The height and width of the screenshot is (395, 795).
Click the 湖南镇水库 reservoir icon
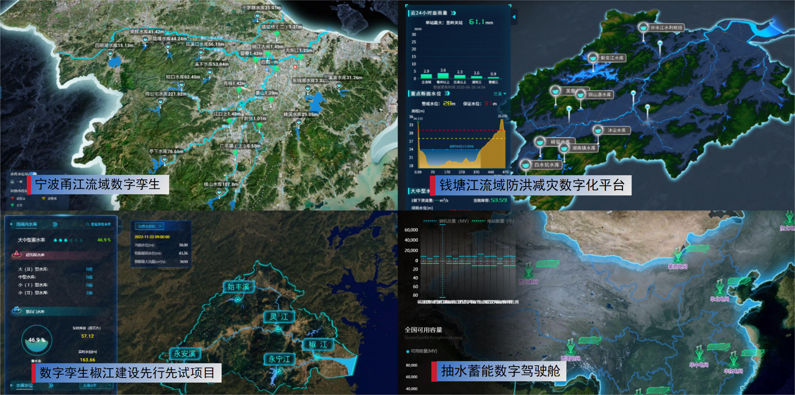point(564,148)
